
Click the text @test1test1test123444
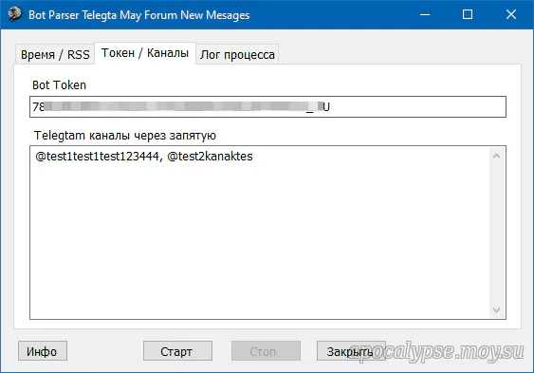[97, 157]
